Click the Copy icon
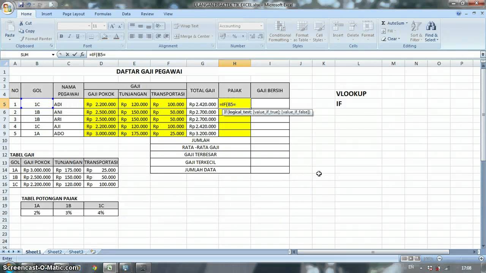 pos(21,31)
